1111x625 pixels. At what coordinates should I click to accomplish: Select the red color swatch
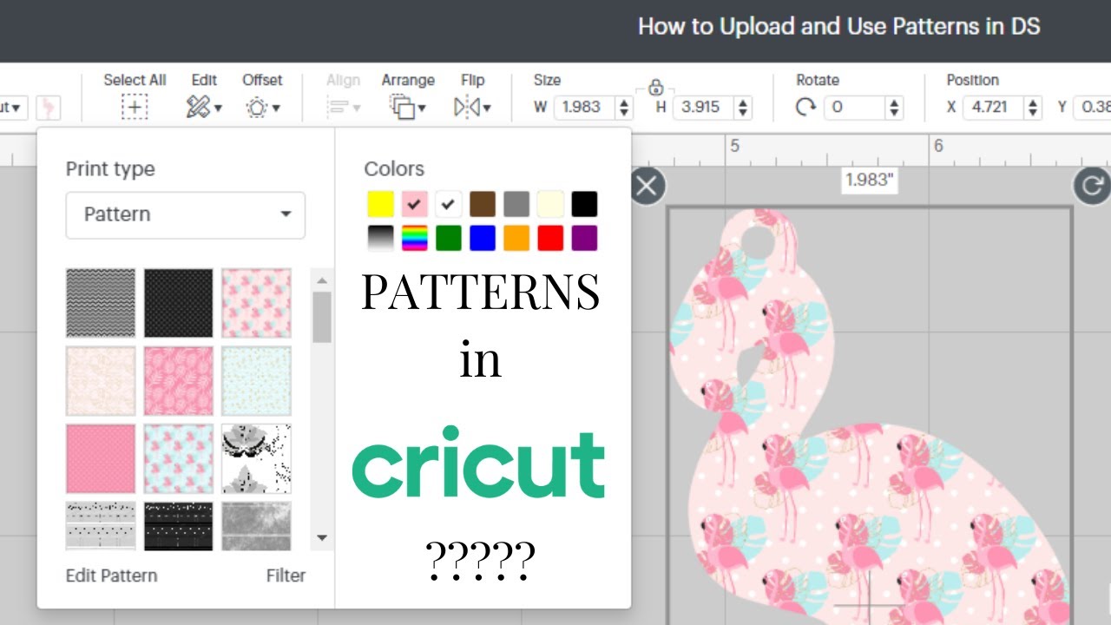(x=550, y=238)
